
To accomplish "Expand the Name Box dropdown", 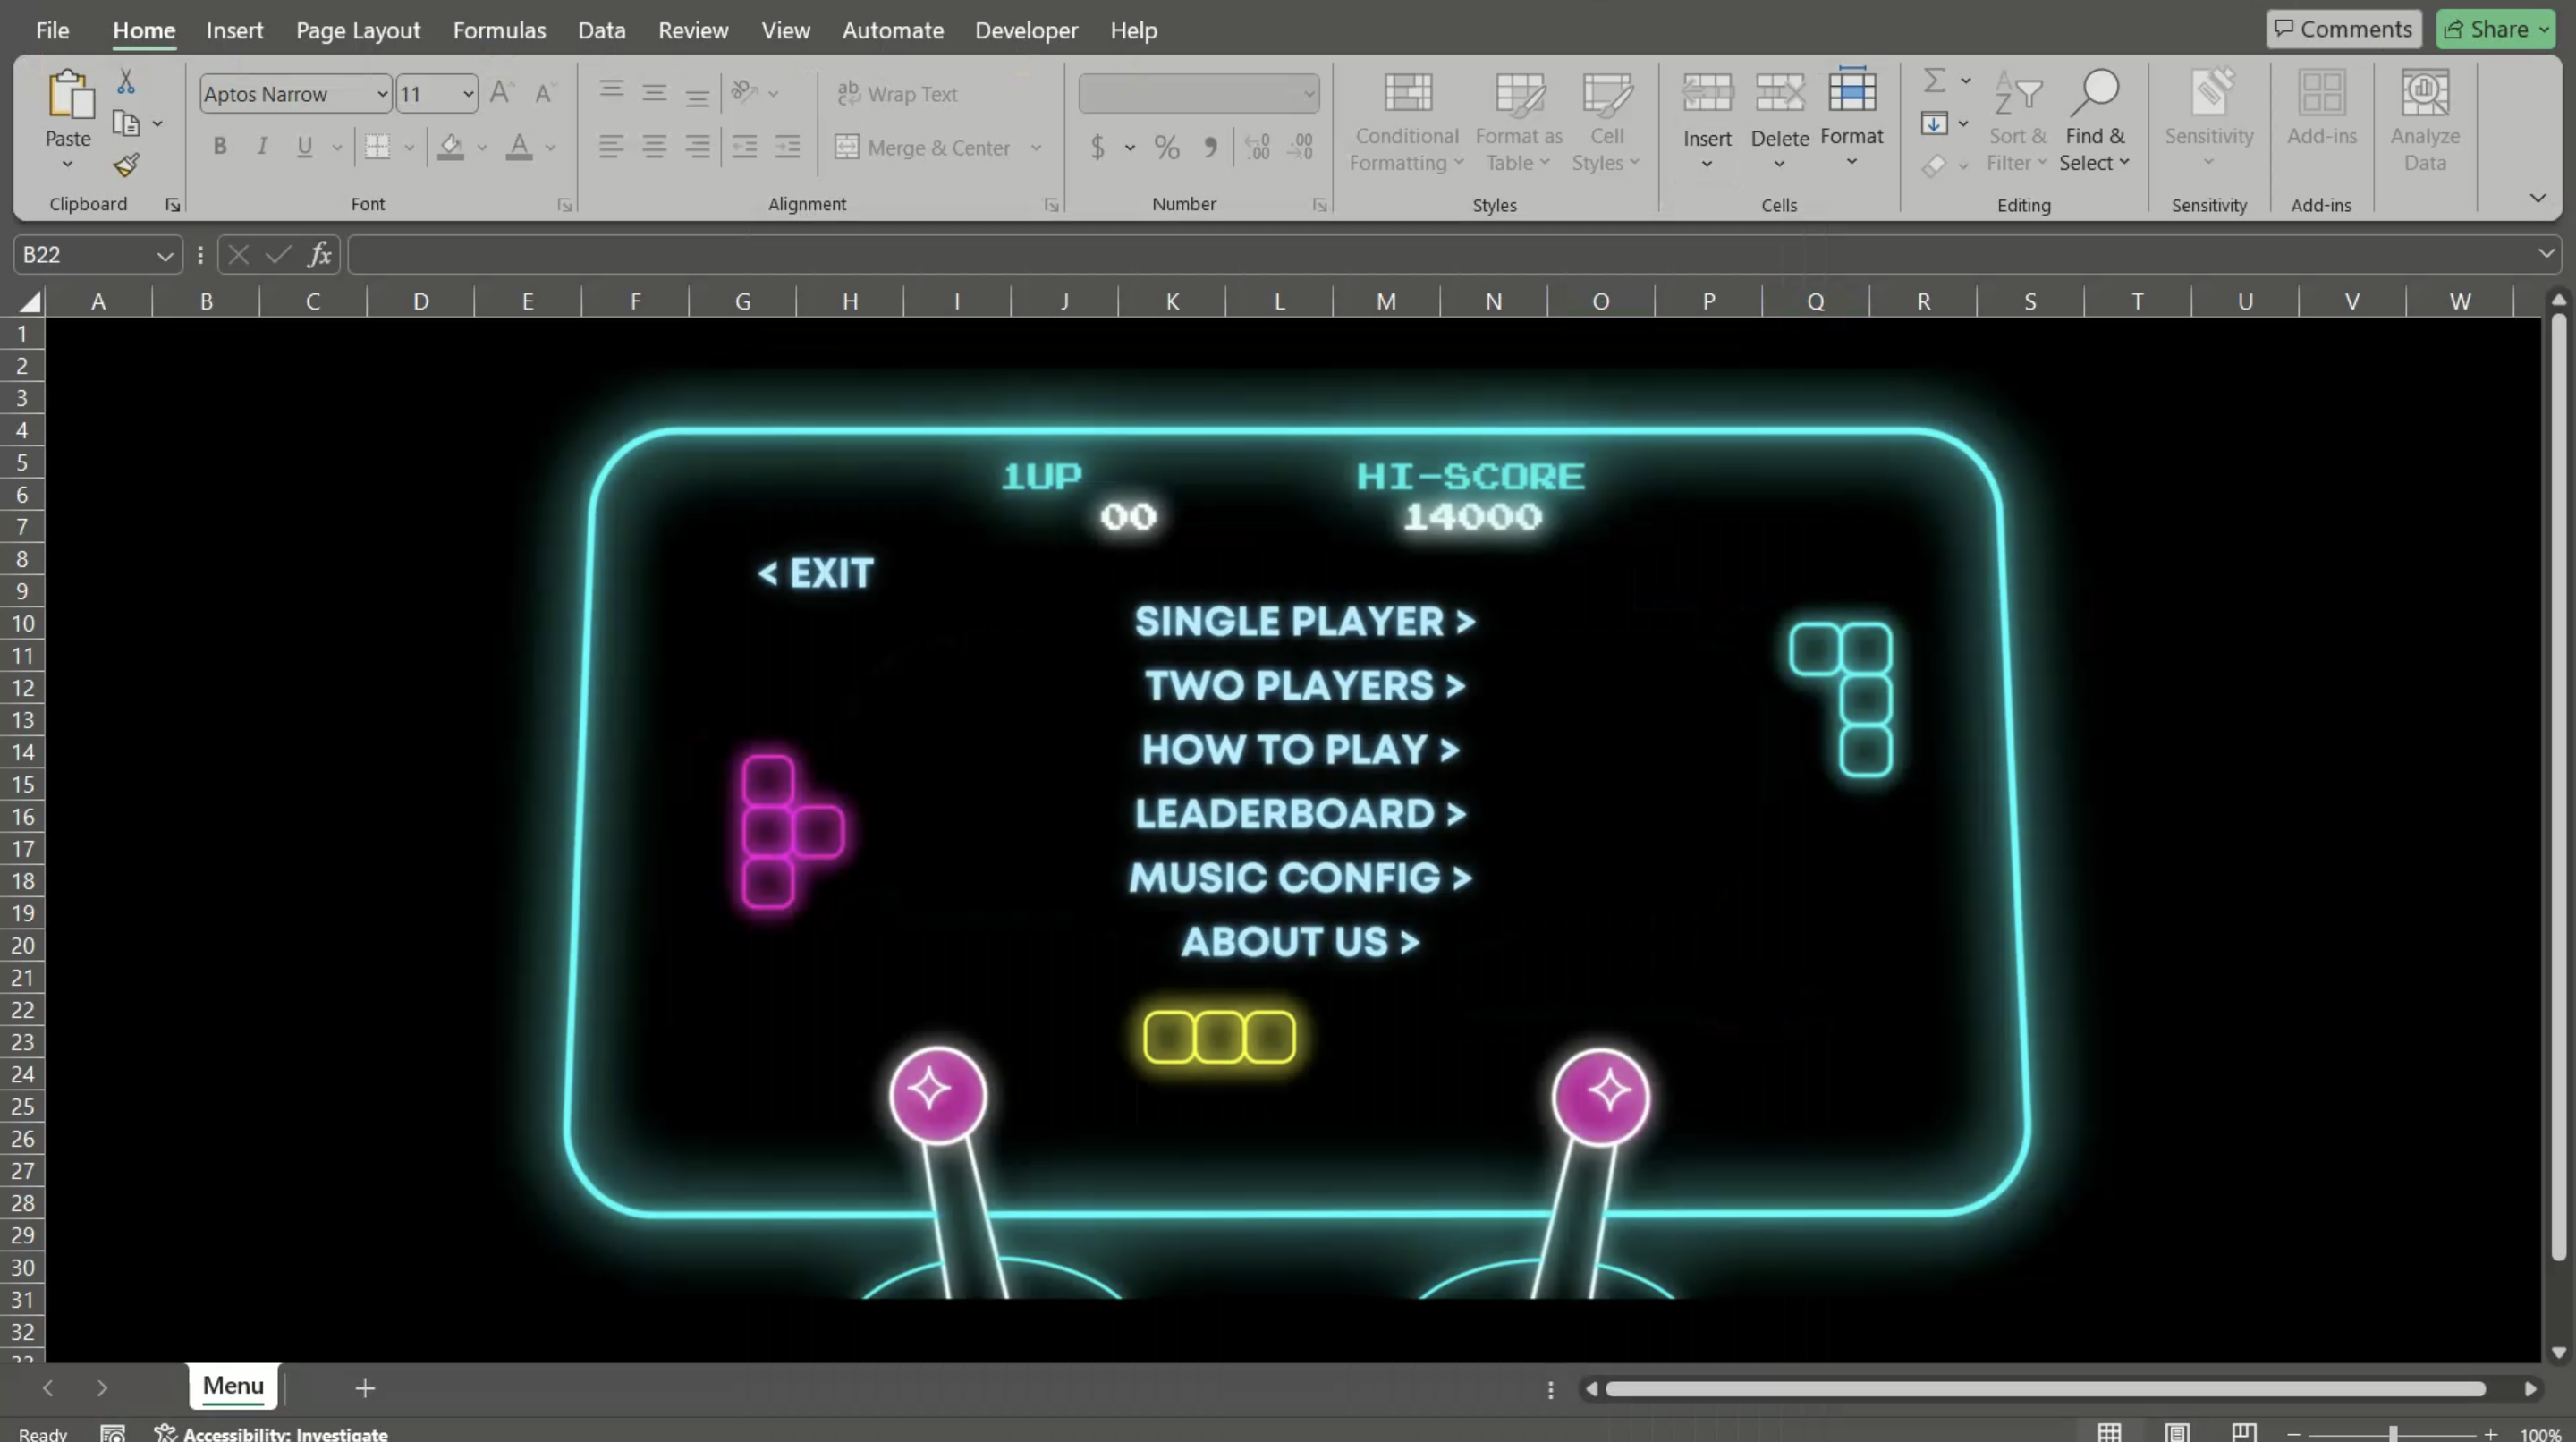I will click(164, 256).
